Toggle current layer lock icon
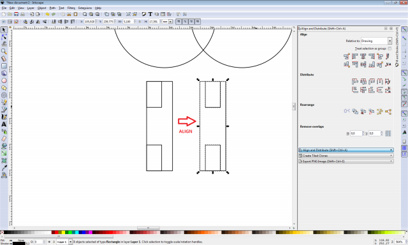Viewport: 408px width, 245px height. pyautogui.click(x=54, y=242)
